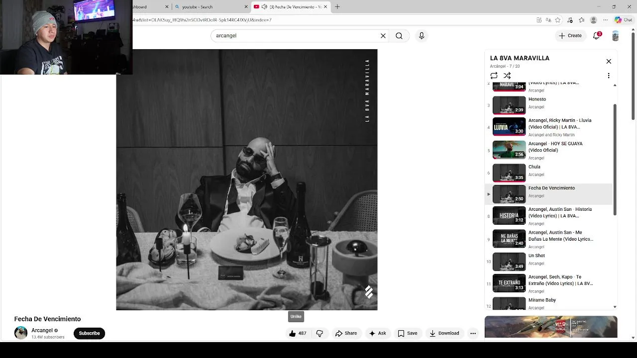The image size is (637, 358).
Task: Open playlist more options menu
Action: [608, 76]
